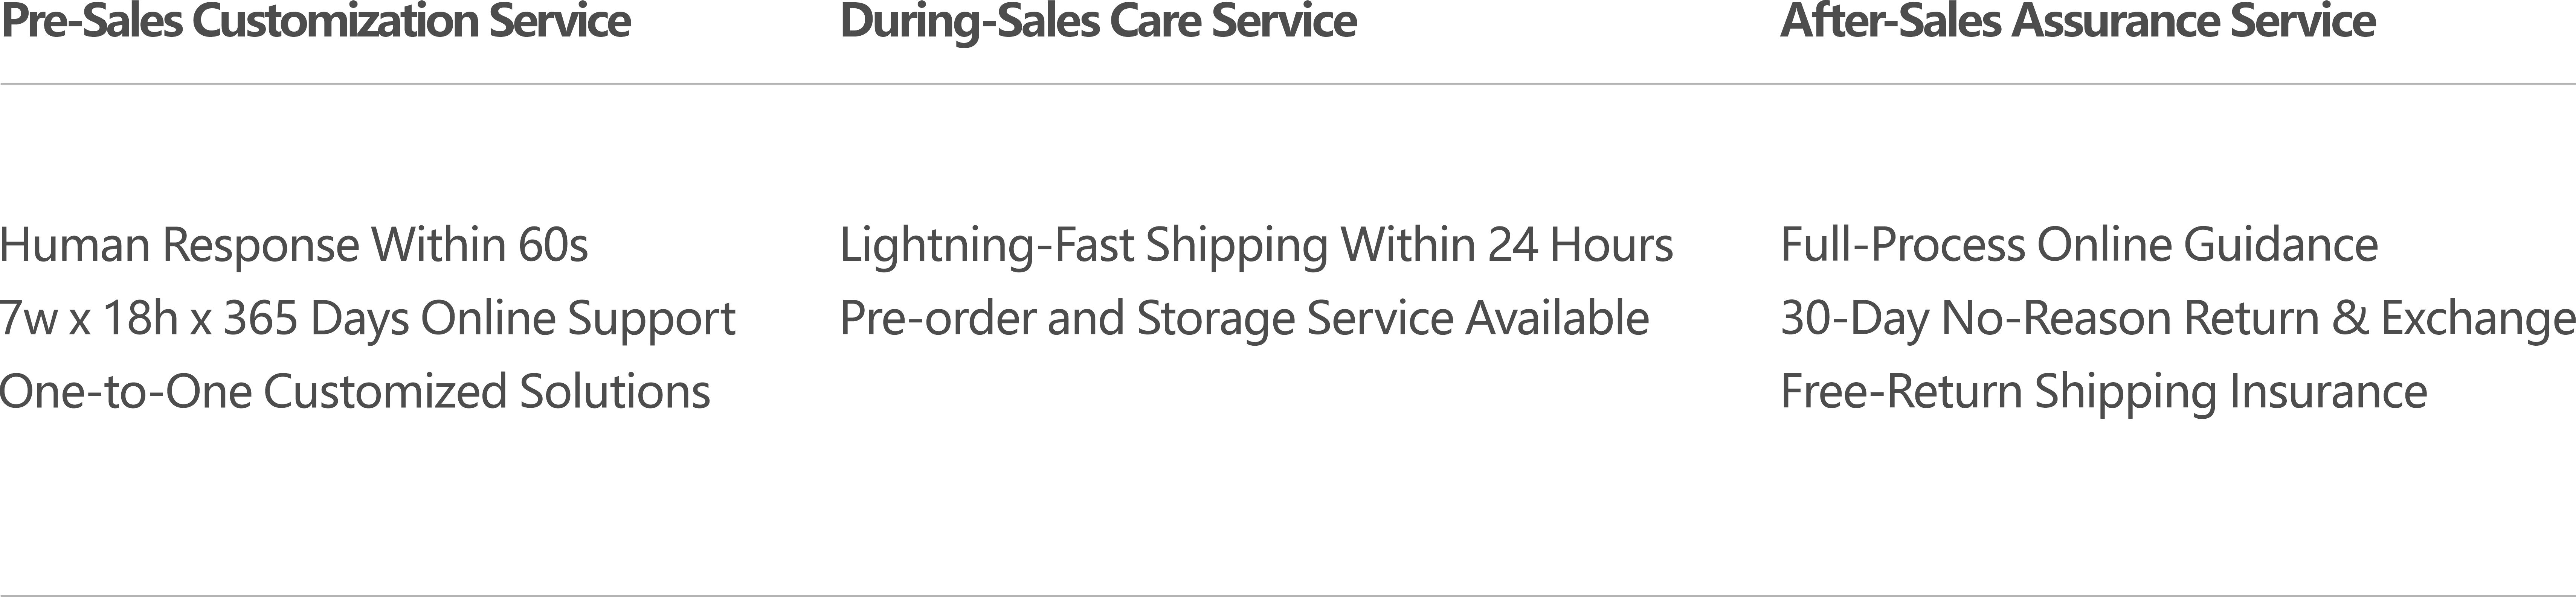2576x597 pixels.
Task: Click 30-Day No-Reason Return & Exchange
Action: (2177, 319)
